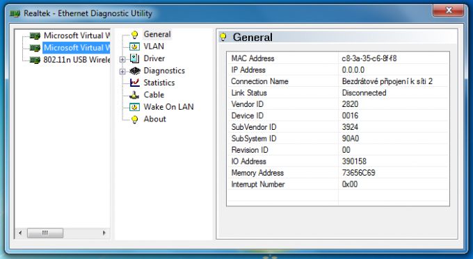Select the first Microsoft Virtual adapter
Viewport: 473px width, 259px height.
[77, 35]
